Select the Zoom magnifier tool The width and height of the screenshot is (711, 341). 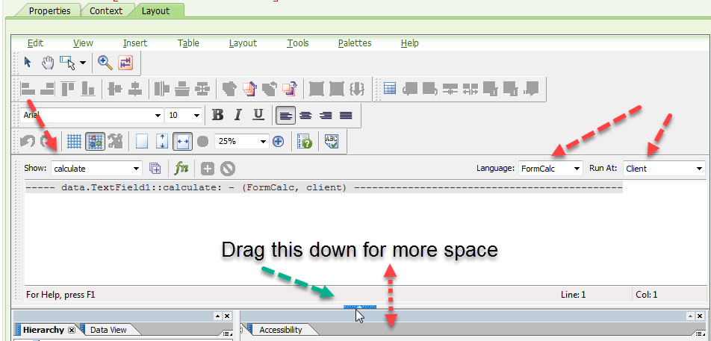(x=105, y=63)
